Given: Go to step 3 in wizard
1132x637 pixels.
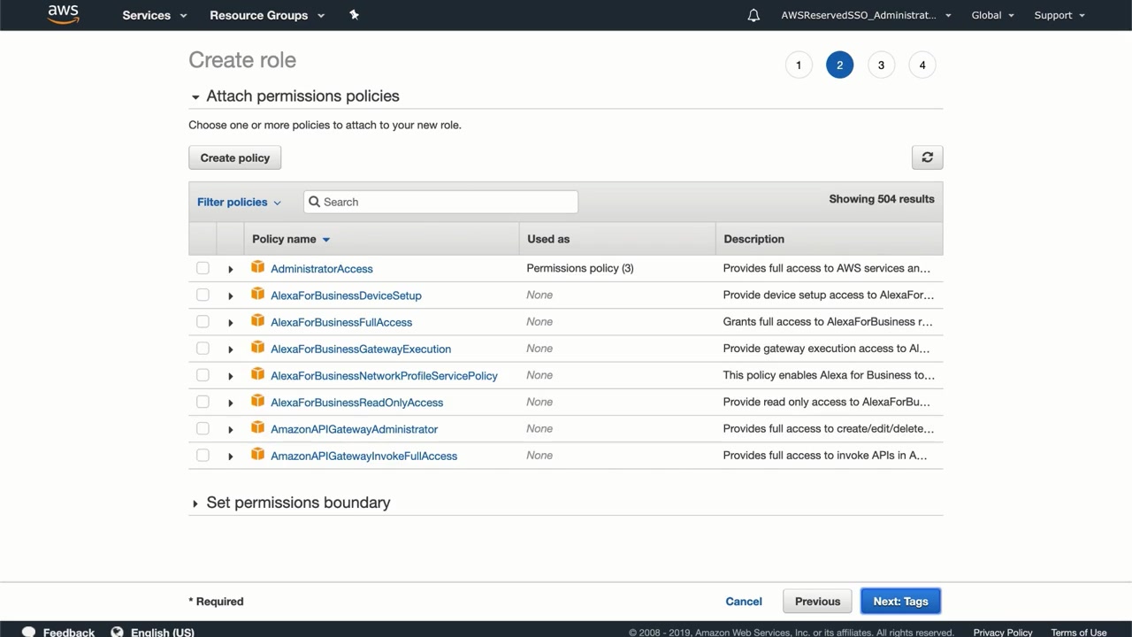Looking at the screenshot, I should tap(881, 65).
